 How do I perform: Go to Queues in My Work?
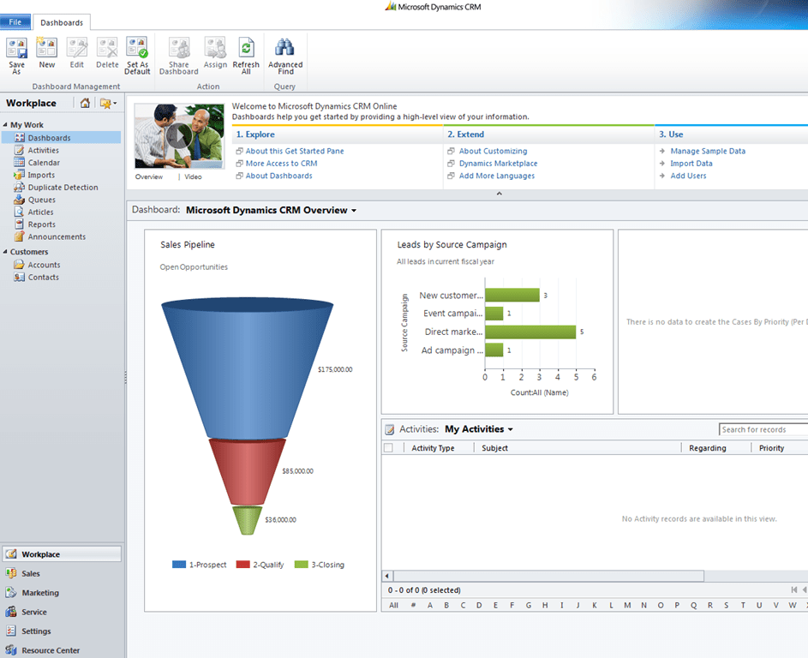(42, 200)
